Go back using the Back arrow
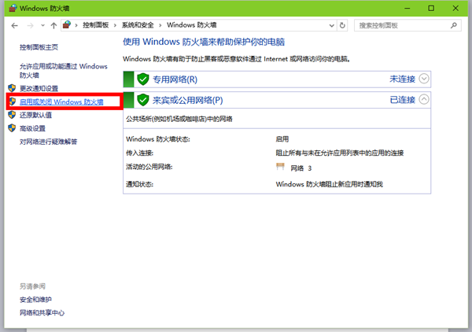 tap(14, 26)
